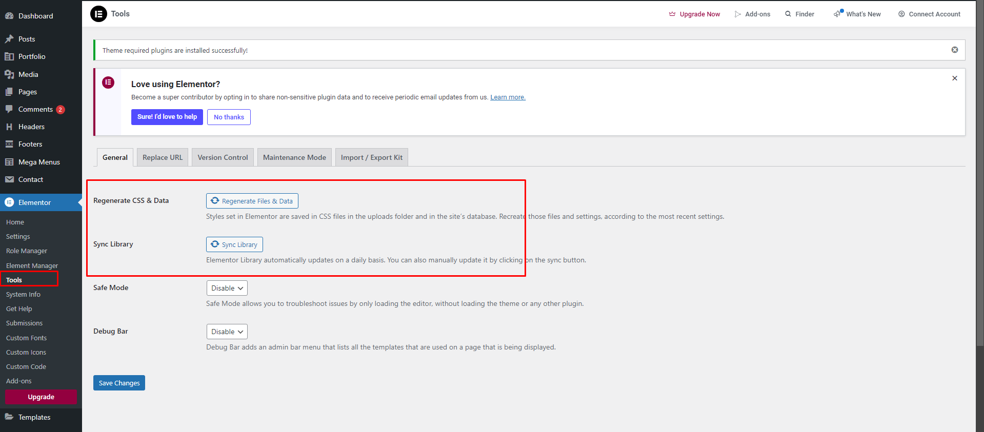Image resolution: width=984 pixels, height=432 pixels.
Task: Click the Contact envelope icon
Action: pos(9,179)
